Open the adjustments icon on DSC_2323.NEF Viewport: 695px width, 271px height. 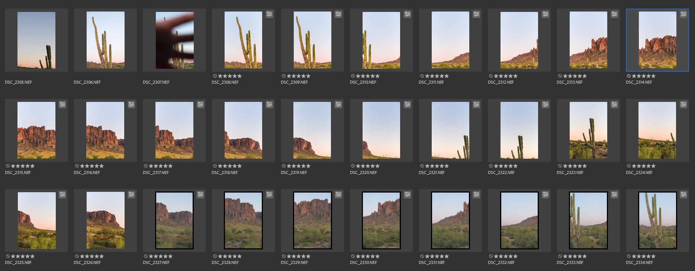click(614, 104)
